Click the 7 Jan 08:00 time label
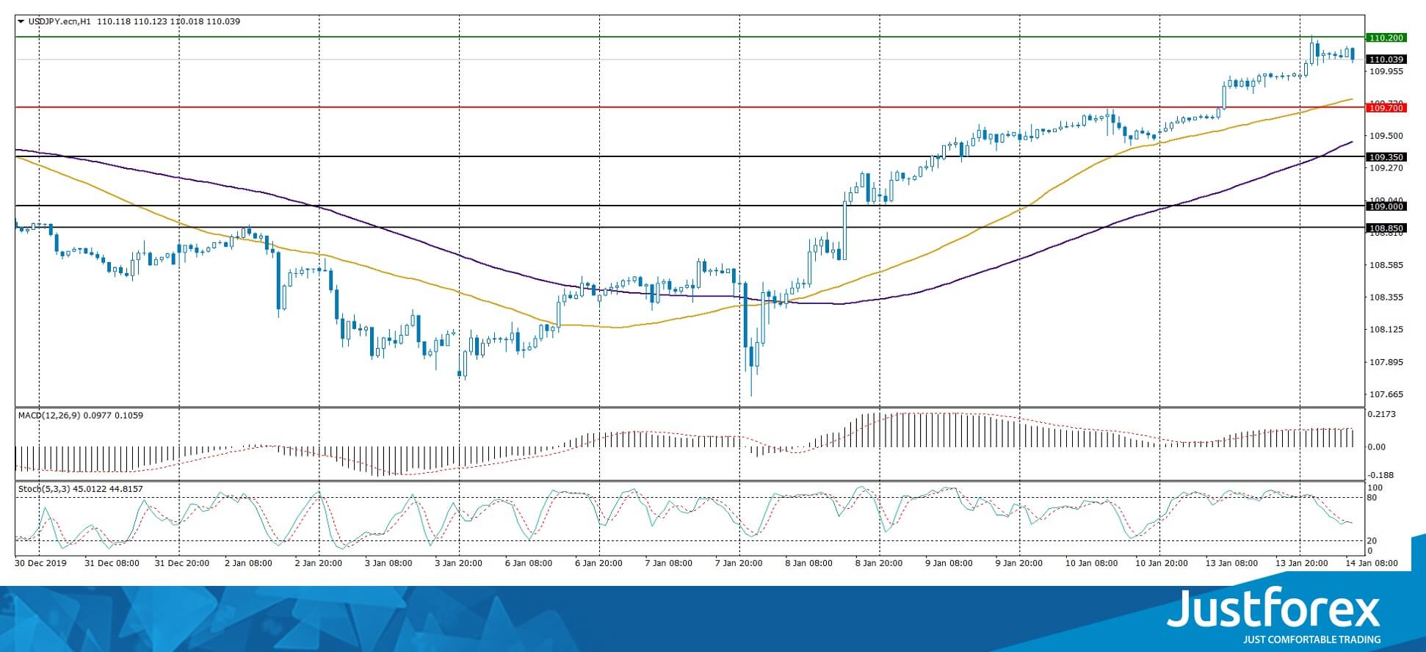 tap(668, 564)
